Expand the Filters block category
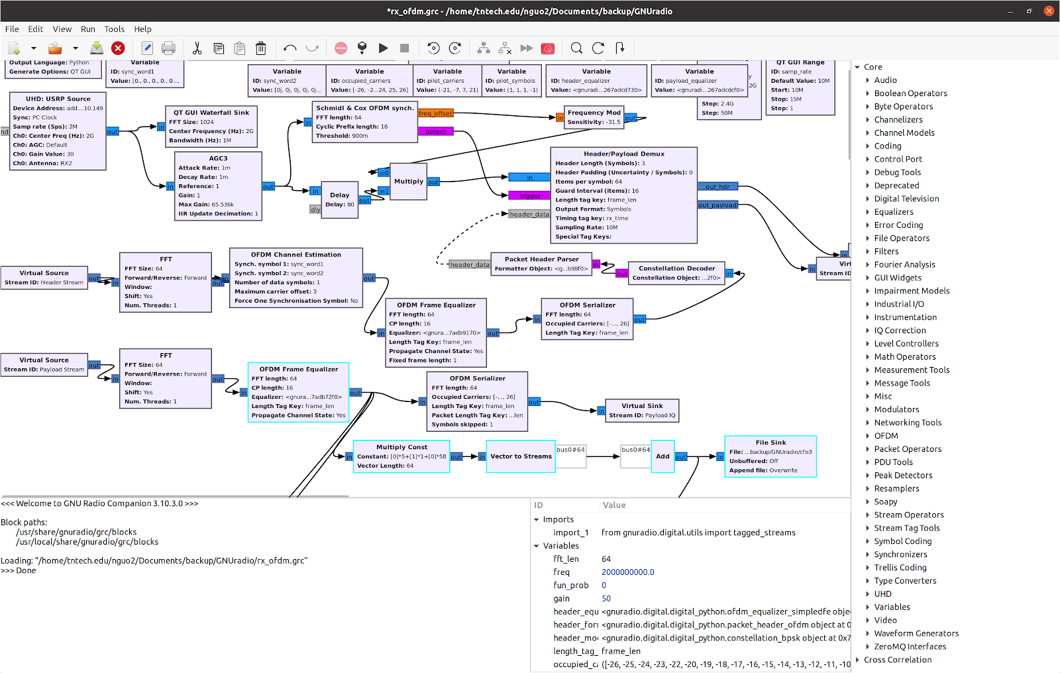 click(868, 252)
